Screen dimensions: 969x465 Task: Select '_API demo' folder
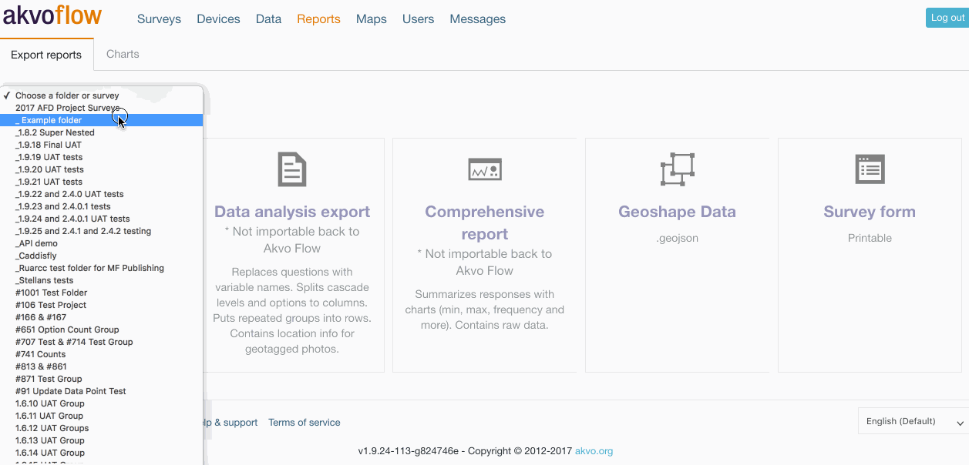[x=102, y=243]
